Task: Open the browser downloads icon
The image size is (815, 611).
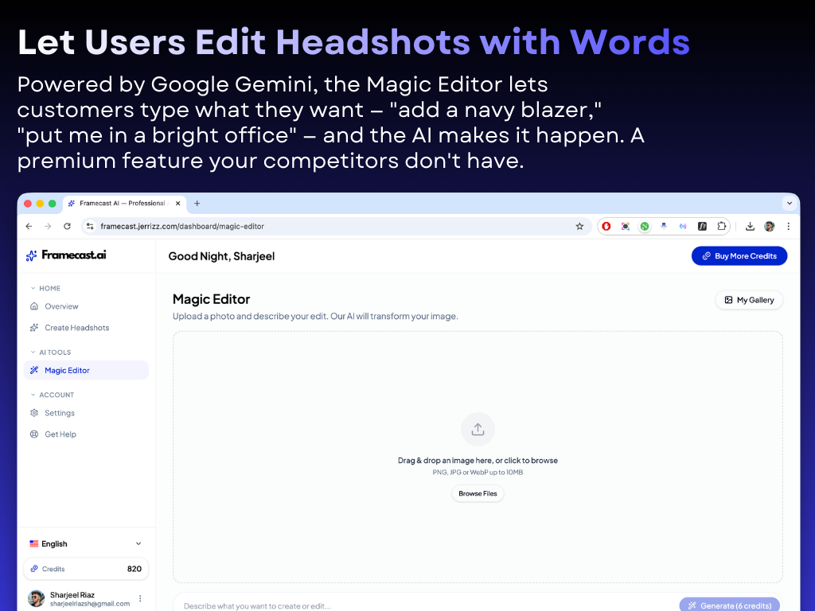Action: 750,226
